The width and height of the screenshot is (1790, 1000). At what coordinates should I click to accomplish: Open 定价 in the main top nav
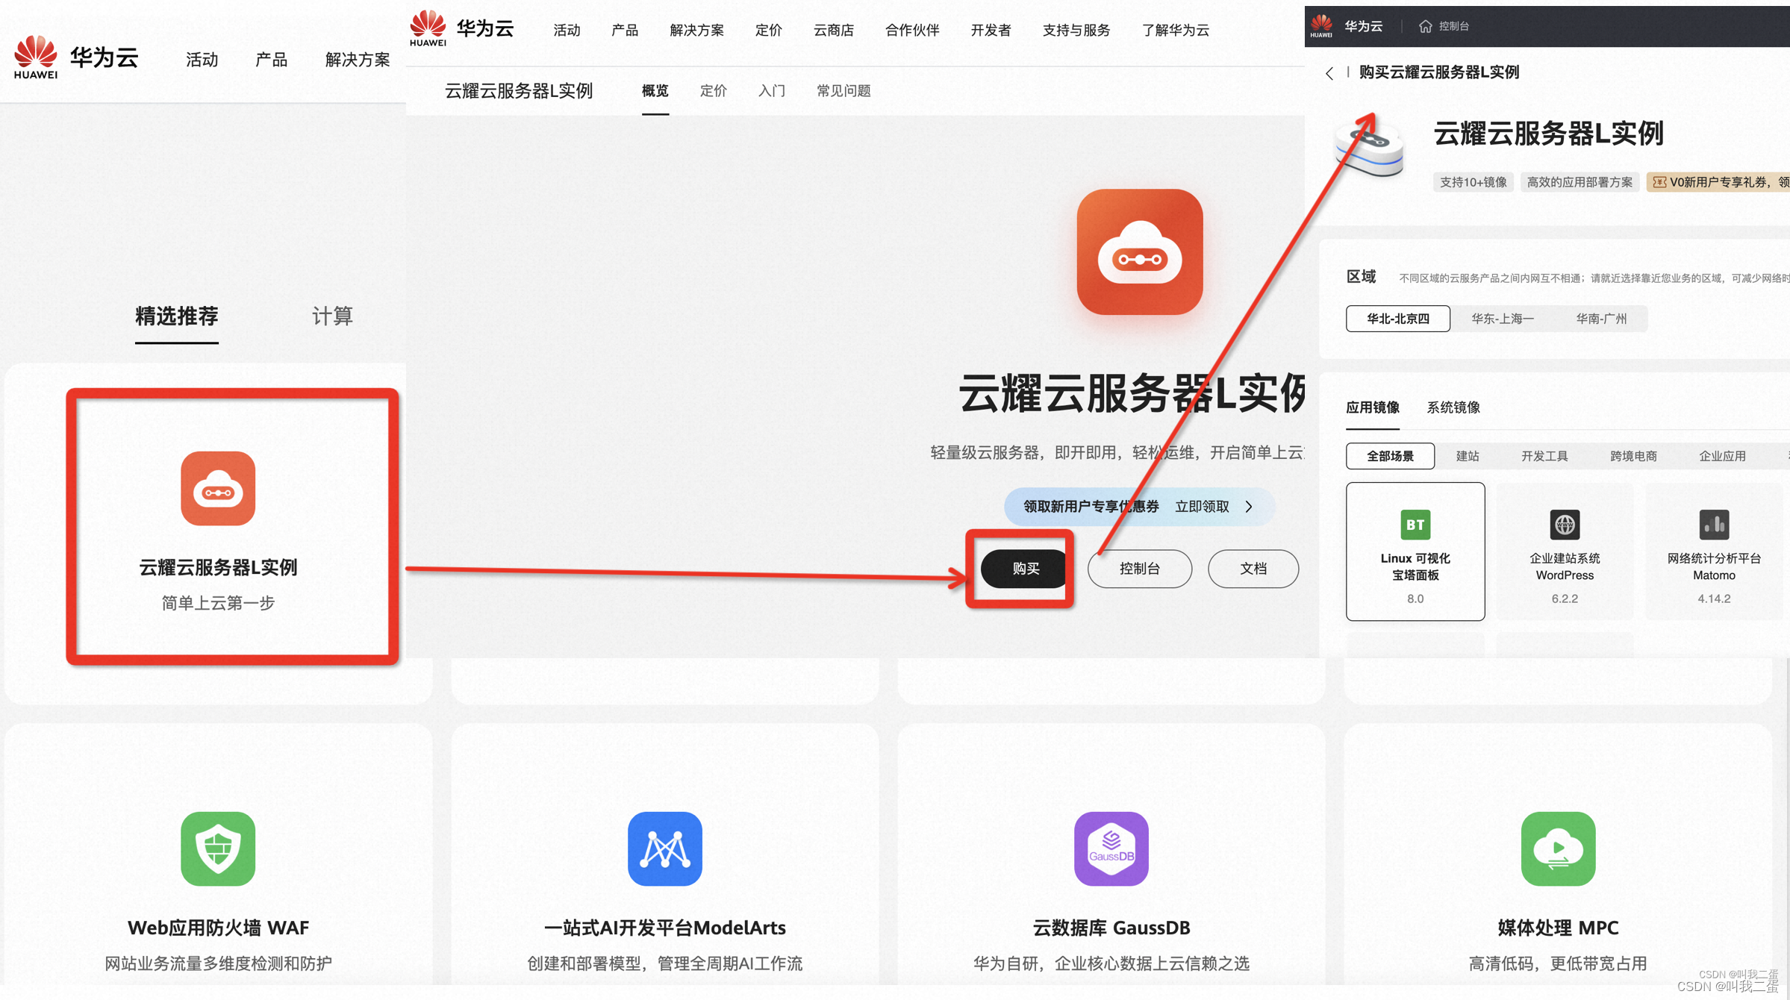(768, 30)
